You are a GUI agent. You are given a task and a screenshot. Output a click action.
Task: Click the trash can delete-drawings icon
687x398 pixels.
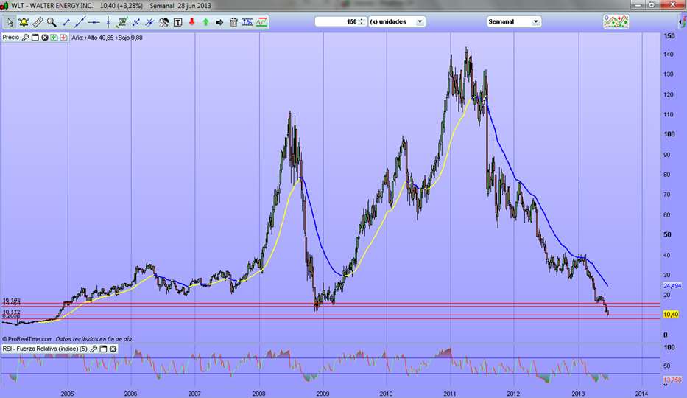pos(233,22)
